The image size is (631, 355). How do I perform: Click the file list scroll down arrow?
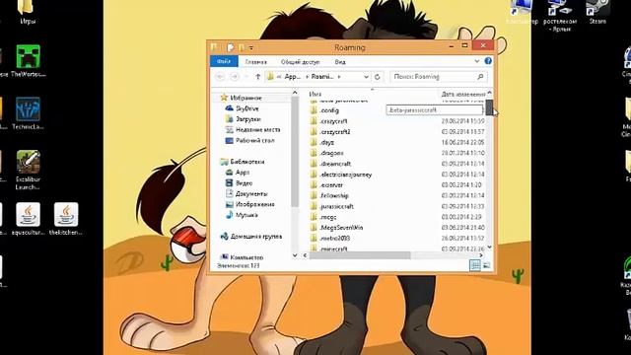[x=489, y=248]
